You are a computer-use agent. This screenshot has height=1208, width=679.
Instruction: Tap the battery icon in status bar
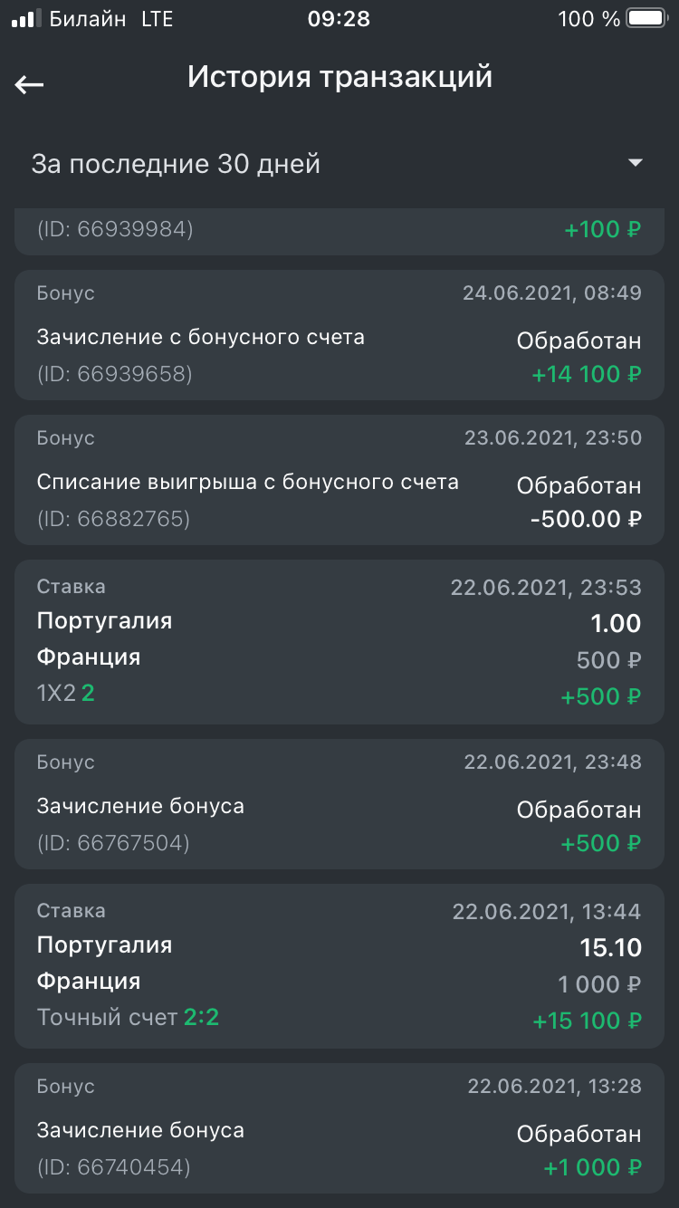(646, 19)
